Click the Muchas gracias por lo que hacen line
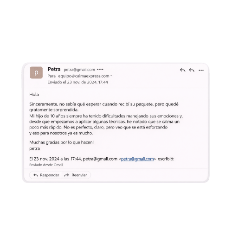Viewport: 232px width, 232px height. (61, 142)
